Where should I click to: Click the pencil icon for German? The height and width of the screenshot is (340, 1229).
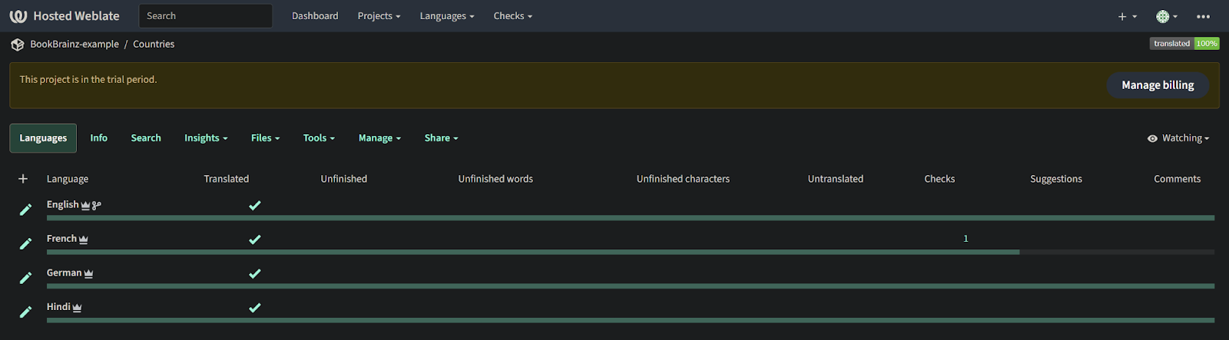[25, 278]
